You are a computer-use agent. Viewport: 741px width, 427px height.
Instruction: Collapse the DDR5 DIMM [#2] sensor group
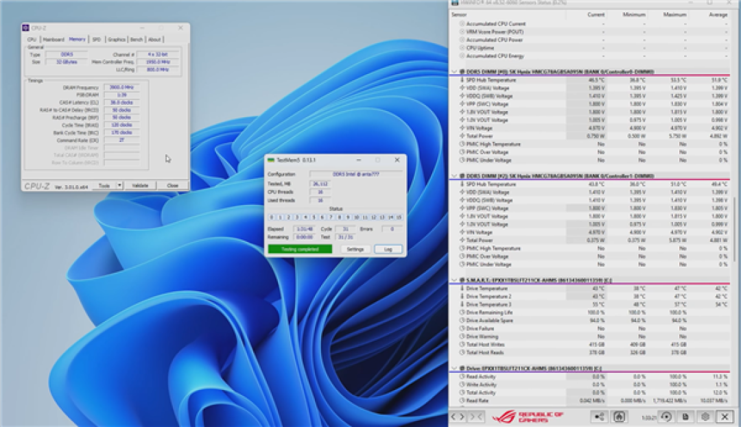pyautogui.click(x=455, y=176)
